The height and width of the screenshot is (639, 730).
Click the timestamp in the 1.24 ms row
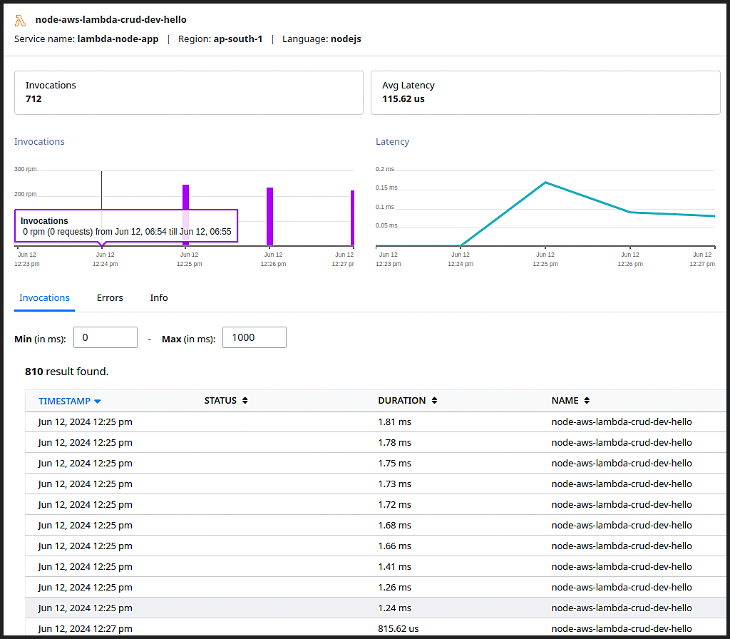(x=86, y=608)
